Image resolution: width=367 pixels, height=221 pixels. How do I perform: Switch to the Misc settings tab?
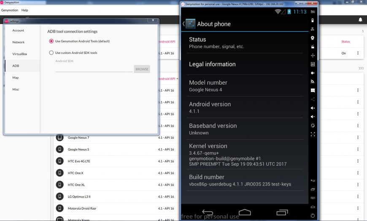(x=16, y=89)
